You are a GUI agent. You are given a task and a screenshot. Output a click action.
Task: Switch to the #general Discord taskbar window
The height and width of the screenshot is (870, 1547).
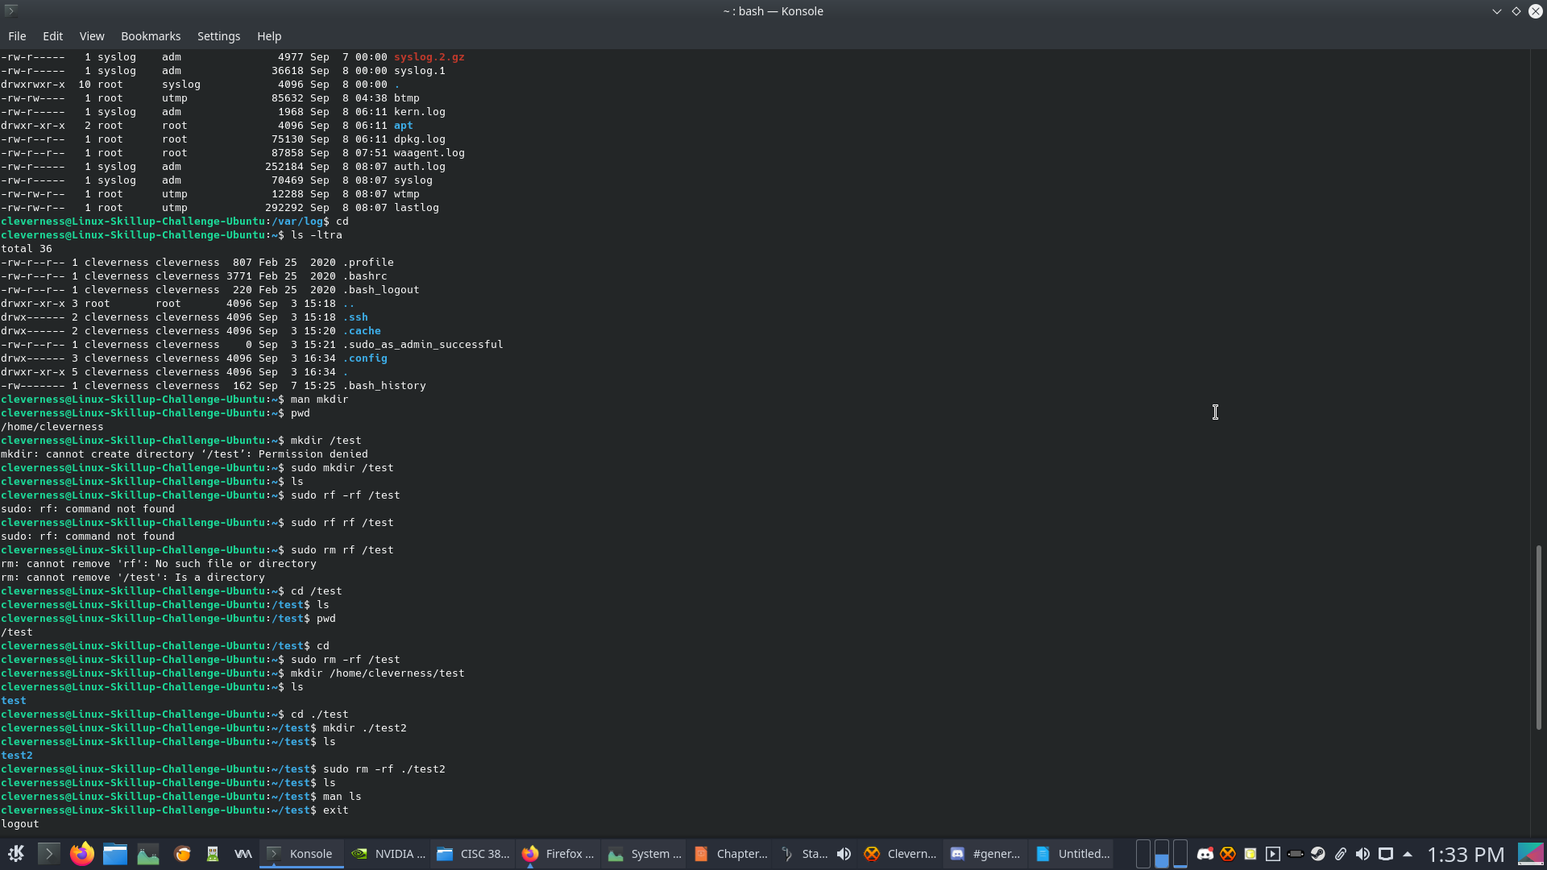pos(985,854)
